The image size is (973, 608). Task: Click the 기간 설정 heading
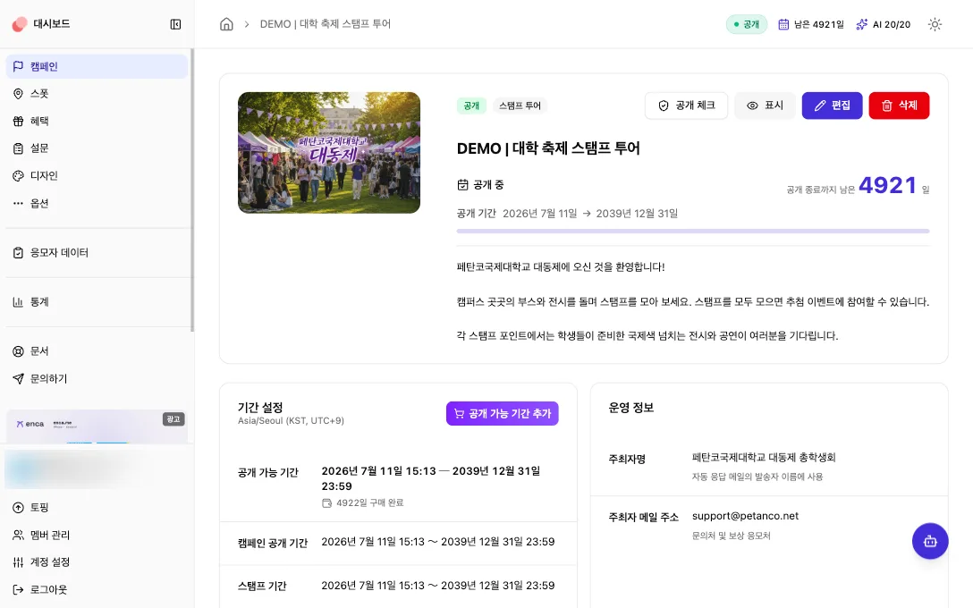pyautogui.click(x=260, y=407)
